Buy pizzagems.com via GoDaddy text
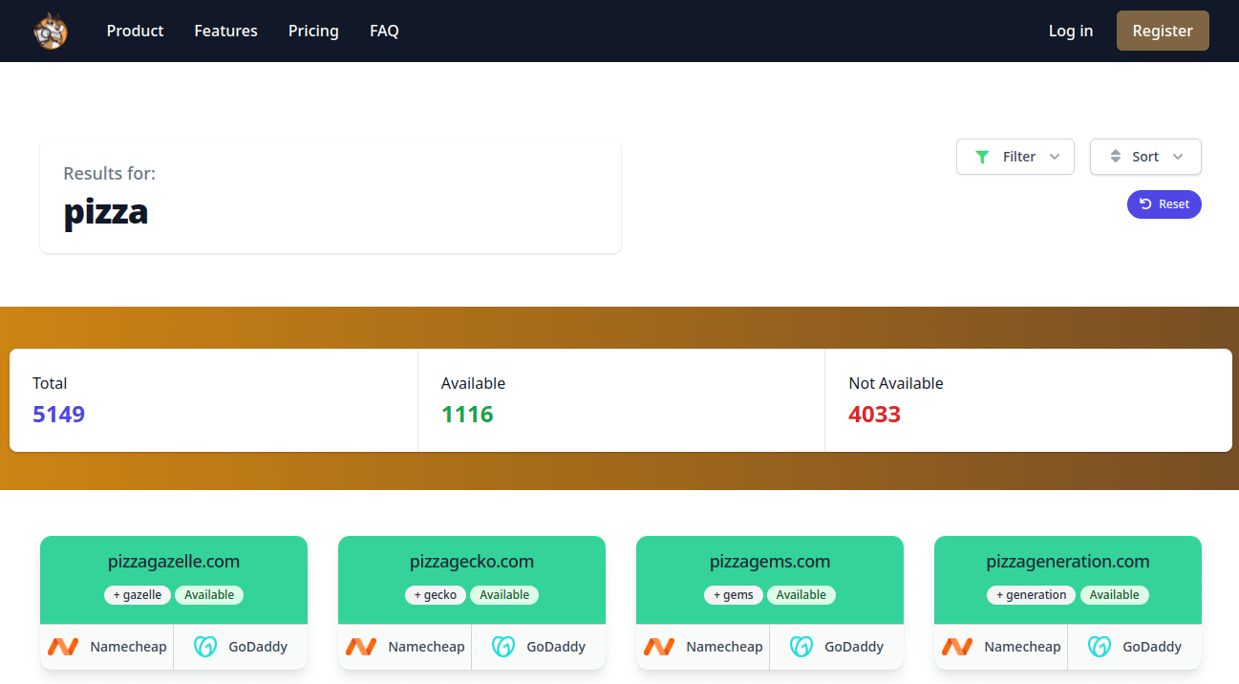1239x684 pixels. click(854, 647)
